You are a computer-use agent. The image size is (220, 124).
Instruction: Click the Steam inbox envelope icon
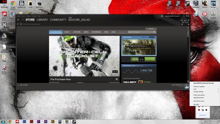(x=162, y=16)
